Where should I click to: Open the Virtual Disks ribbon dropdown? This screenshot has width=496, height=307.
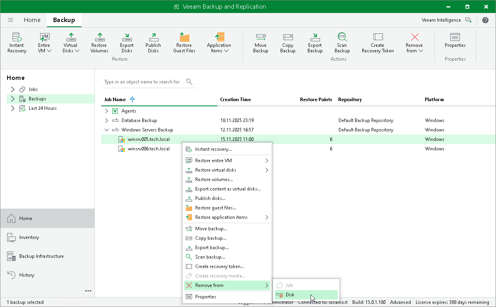71,43
